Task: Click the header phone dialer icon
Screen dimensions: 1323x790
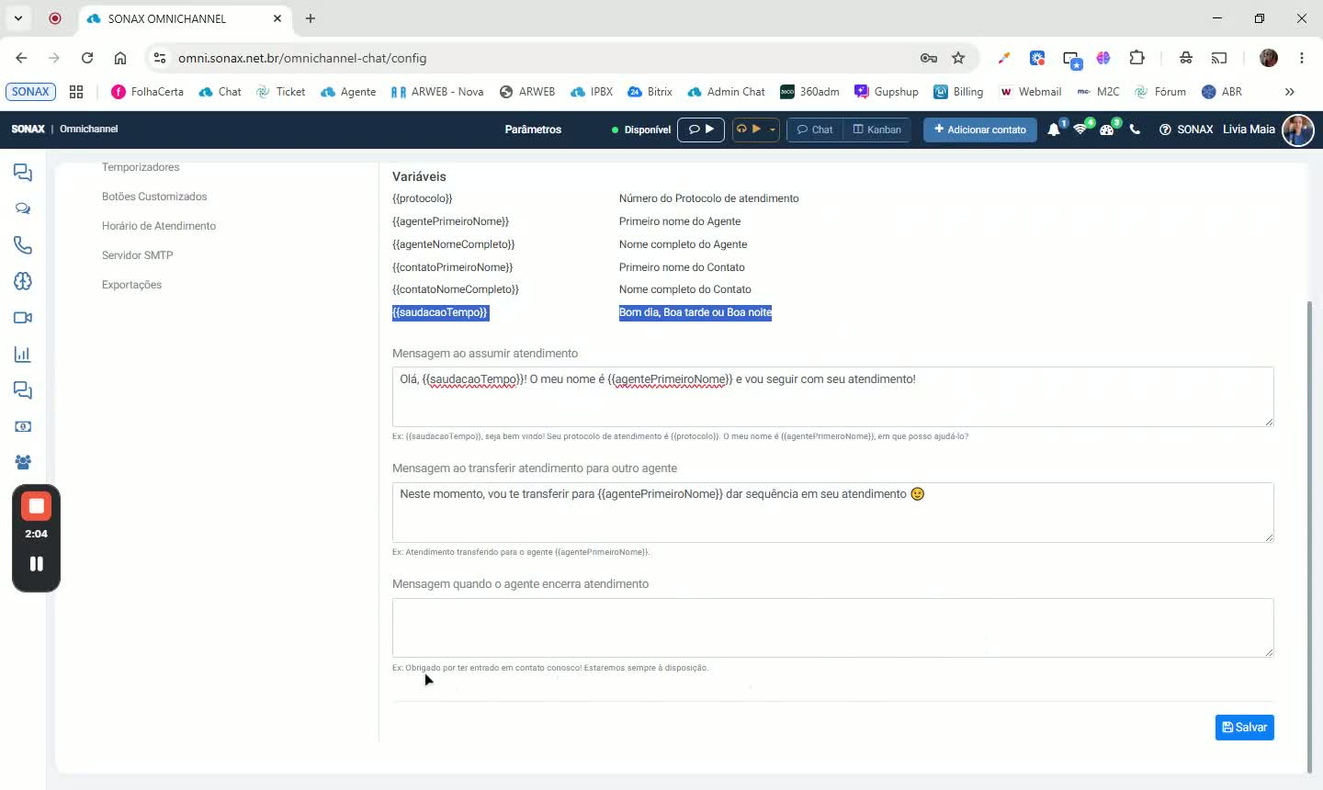Action: tap(1135, 130)
